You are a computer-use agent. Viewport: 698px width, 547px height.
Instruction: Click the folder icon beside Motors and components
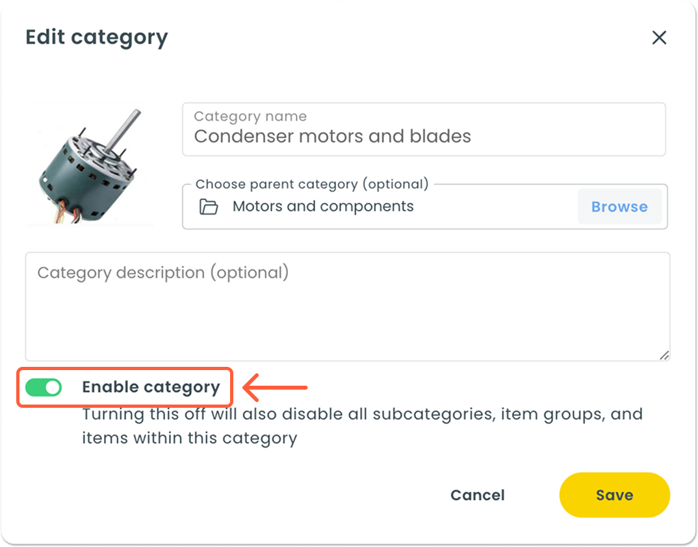tap(208, 207)
